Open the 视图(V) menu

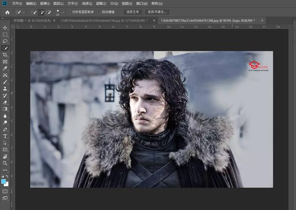click(127, 3)
